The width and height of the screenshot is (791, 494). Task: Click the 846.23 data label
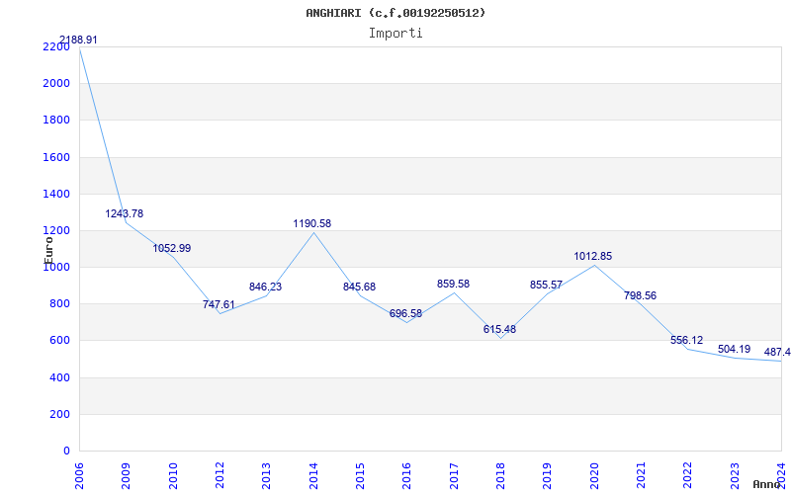[265, 287]
